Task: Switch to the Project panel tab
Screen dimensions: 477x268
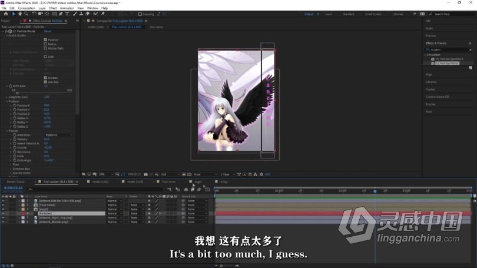Action: (x=5, y=21)
